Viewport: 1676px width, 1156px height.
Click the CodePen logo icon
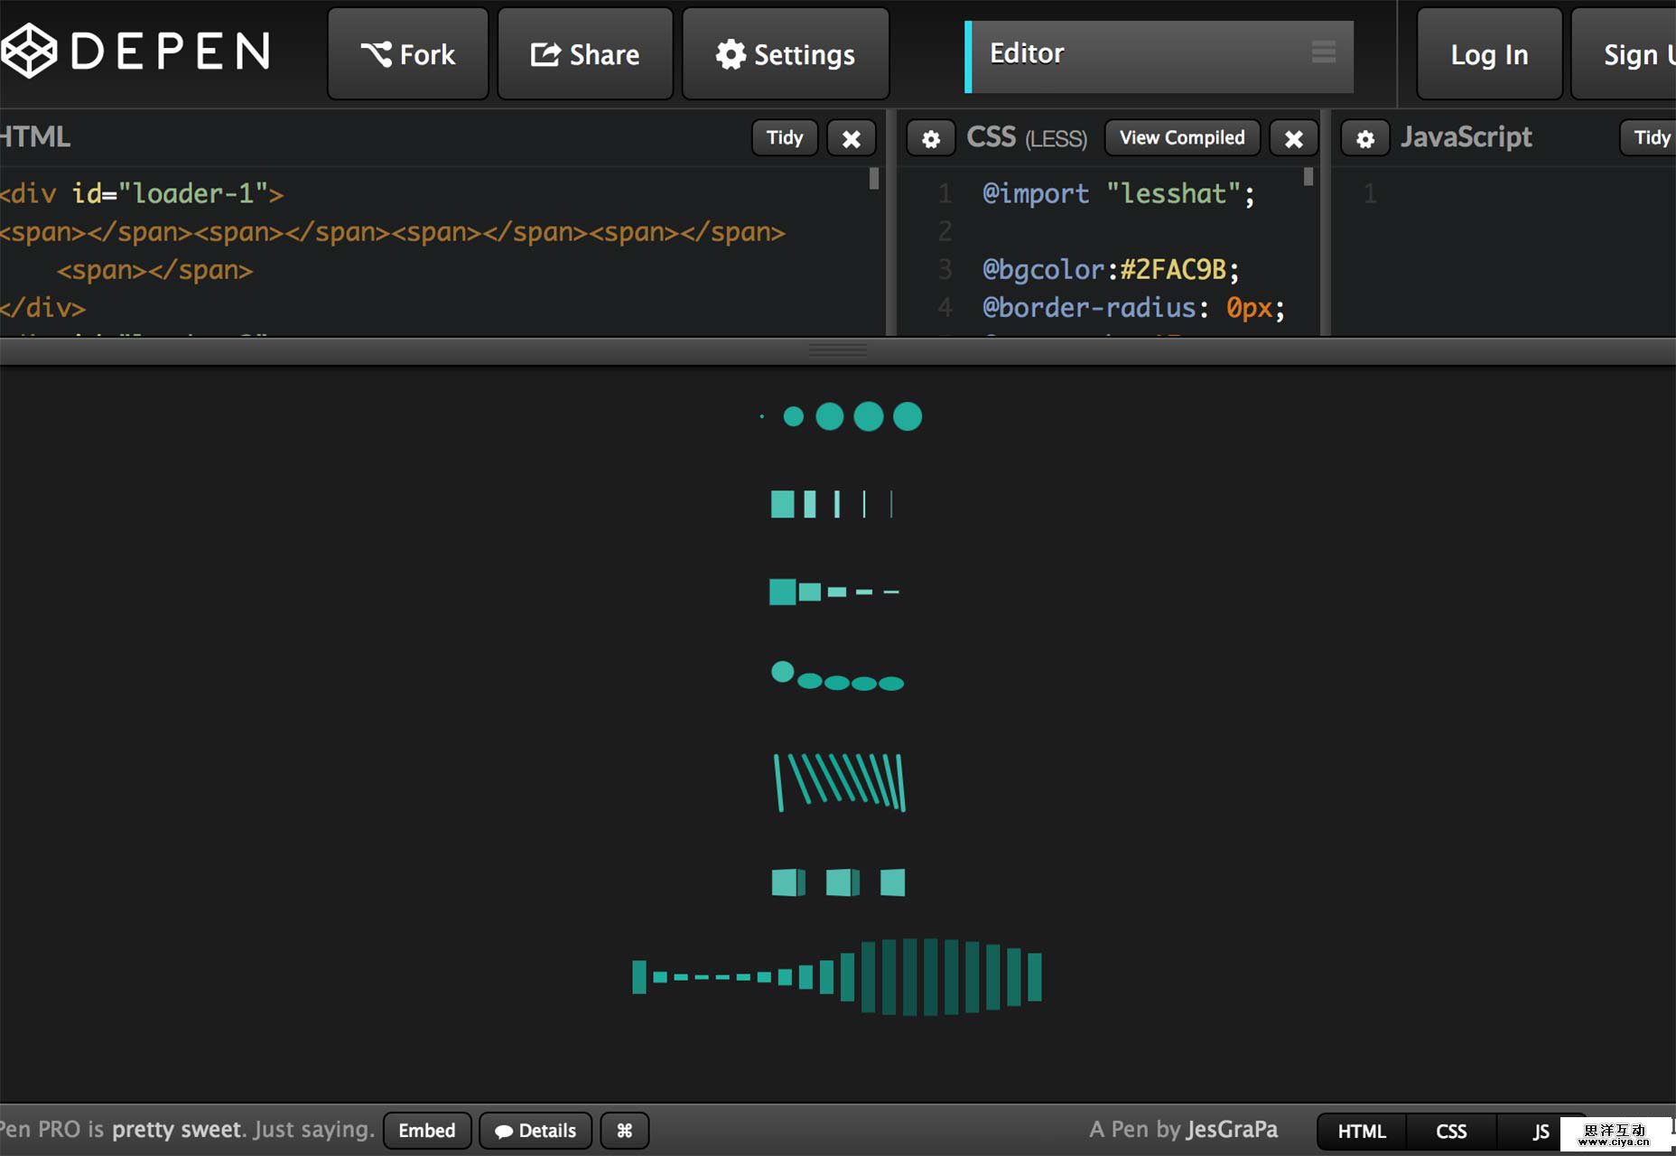pyautogui.click(x=29, y=51)
